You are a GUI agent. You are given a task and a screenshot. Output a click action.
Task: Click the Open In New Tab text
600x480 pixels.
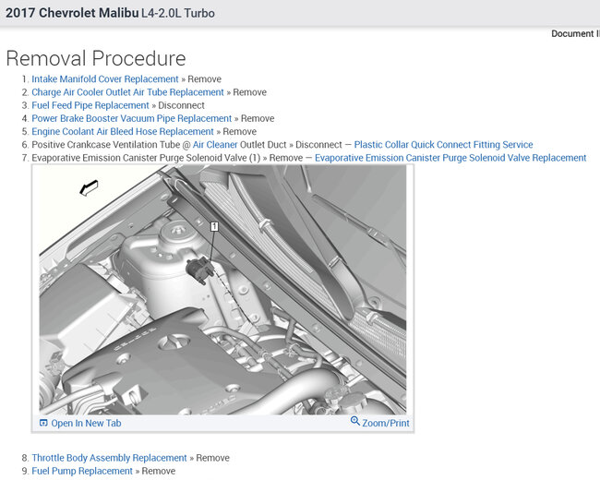coord(86,424)
